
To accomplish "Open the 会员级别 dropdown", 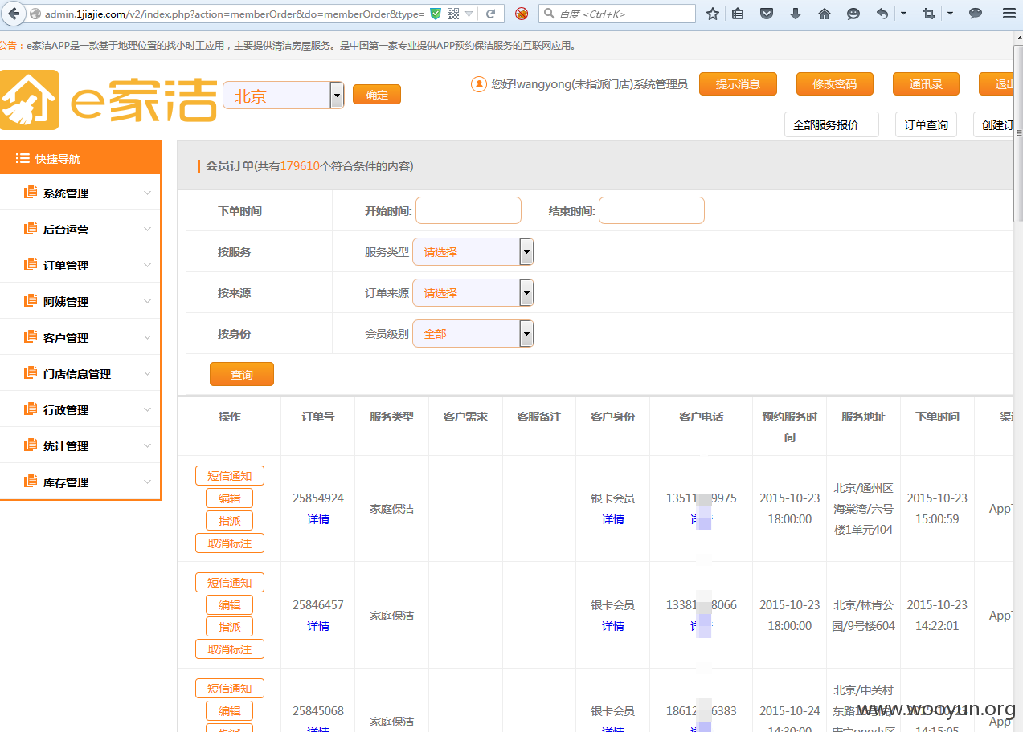I will 473,334.
